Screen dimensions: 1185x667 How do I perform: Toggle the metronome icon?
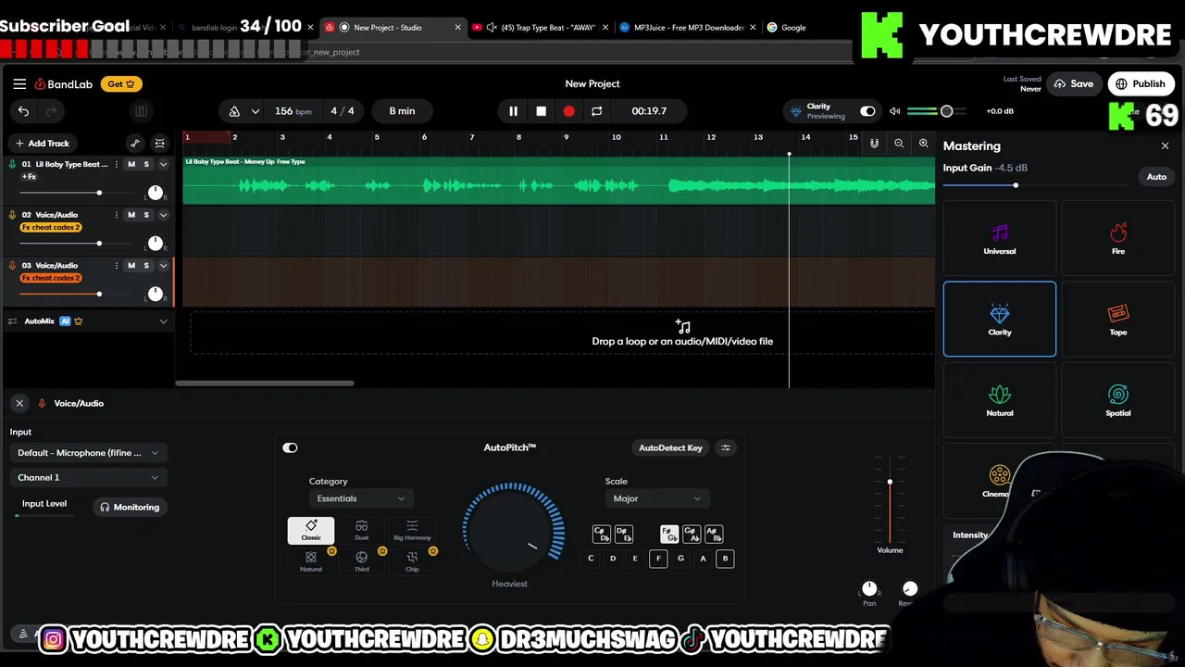coord(234,111)
